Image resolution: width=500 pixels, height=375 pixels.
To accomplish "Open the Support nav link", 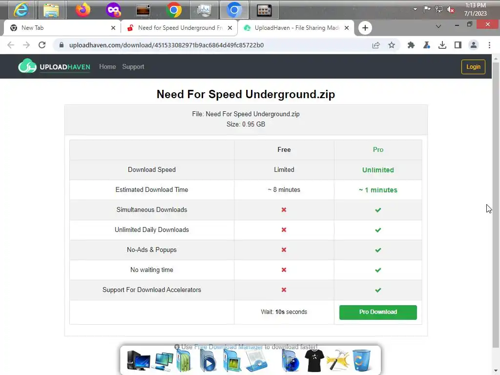I will pyautogui.click(x=133, y=66).
